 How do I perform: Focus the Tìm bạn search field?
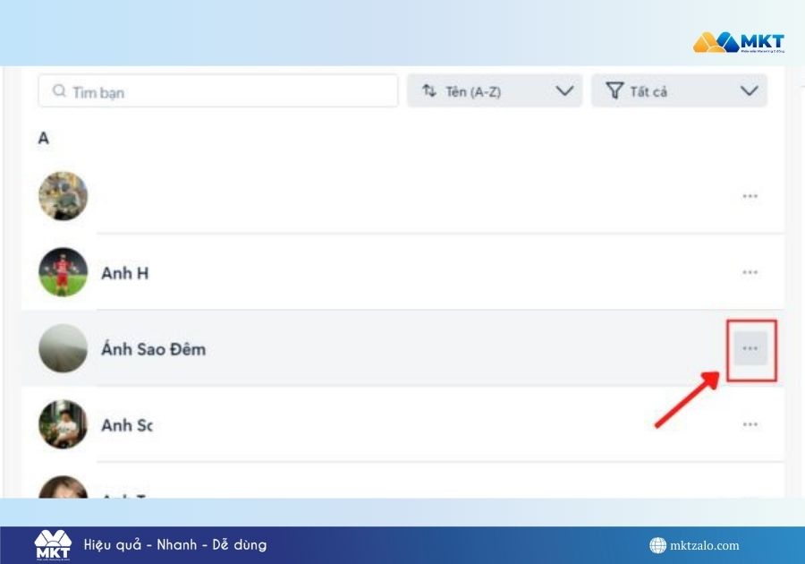[224, 91]
